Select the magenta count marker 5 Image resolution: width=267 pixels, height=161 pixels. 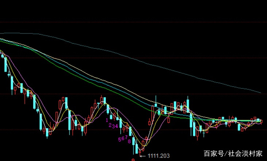[x=119, y=140]
